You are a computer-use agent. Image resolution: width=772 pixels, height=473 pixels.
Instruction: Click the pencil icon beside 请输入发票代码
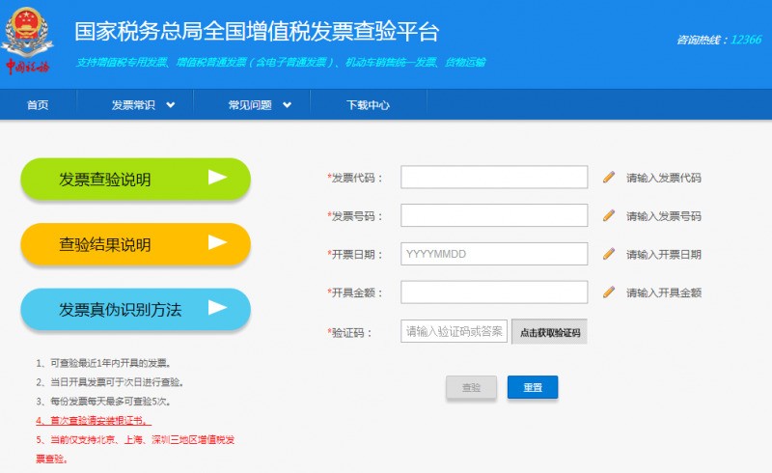pos(609,177)
